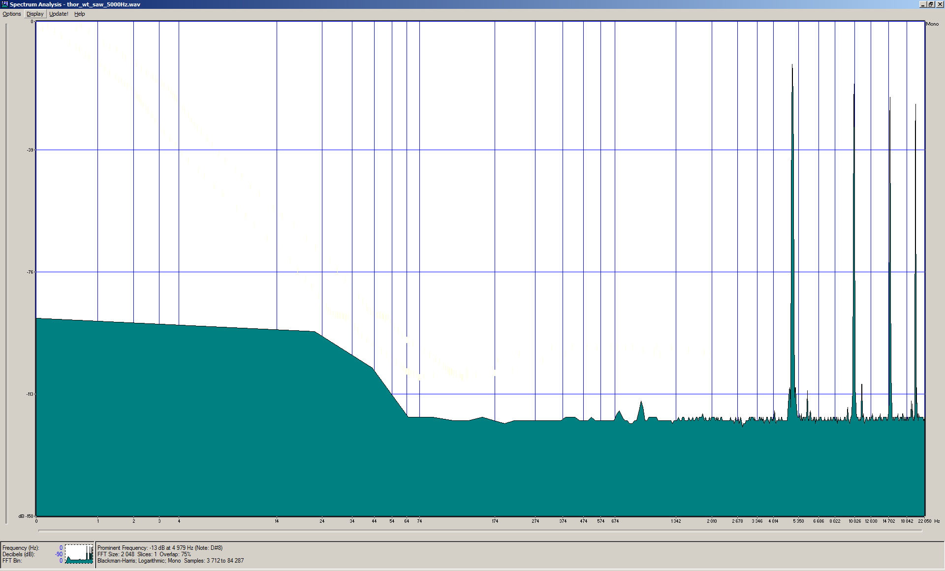Click the Frequency (Hz) cursor readout value
Screen dimensions: 945x571
click(x=61, y=548)
